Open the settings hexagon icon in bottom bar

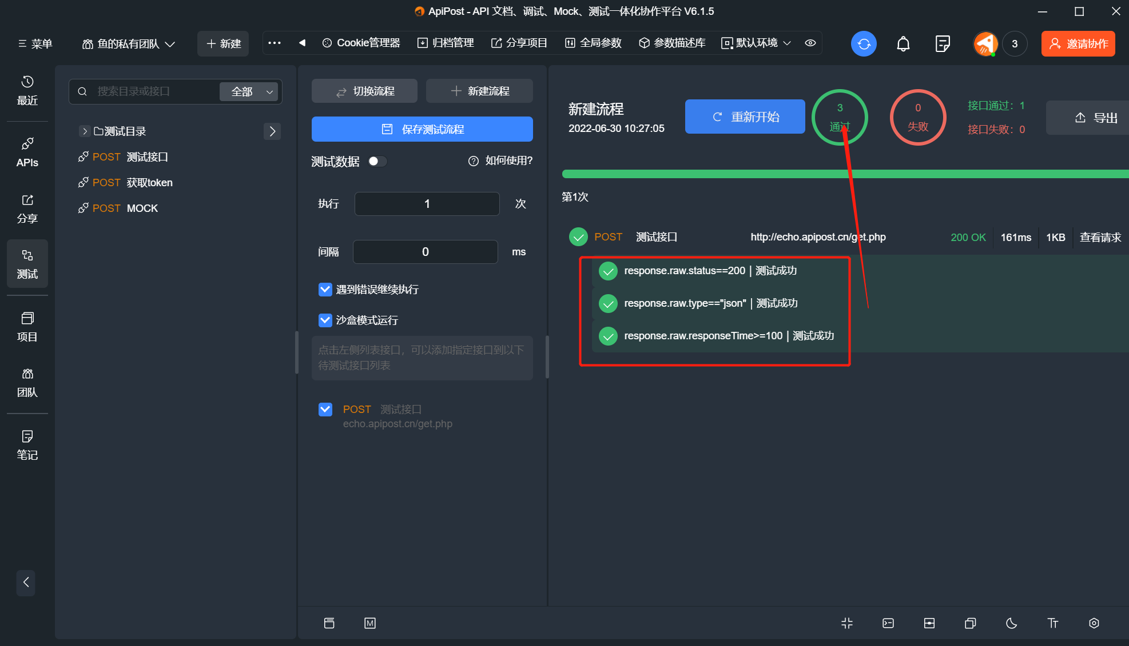point(1094,623)
